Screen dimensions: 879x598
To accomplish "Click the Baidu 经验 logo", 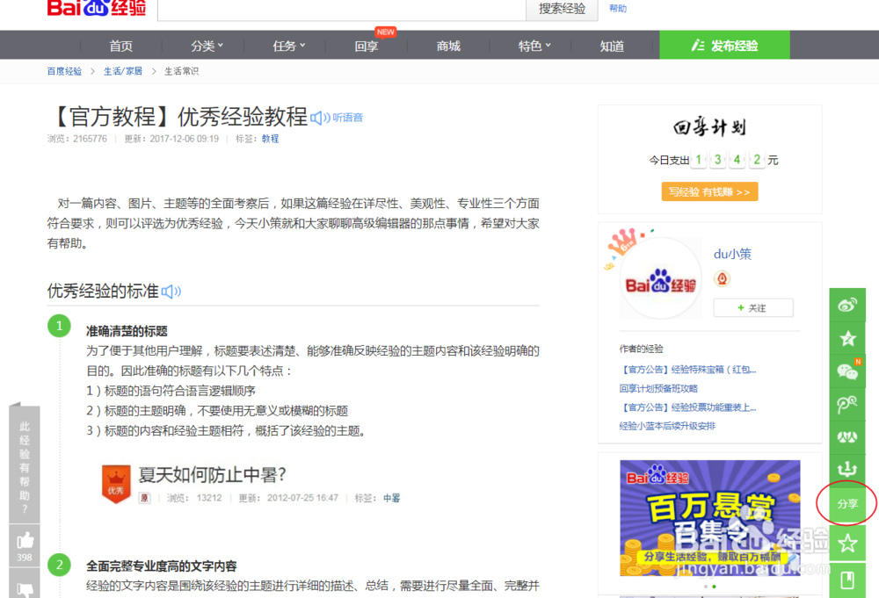I will coord(97,8).
